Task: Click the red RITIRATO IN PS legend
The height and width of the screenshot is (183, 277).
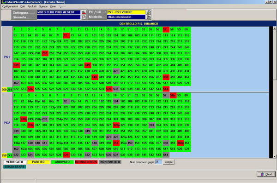Action: tap(86, 162)
